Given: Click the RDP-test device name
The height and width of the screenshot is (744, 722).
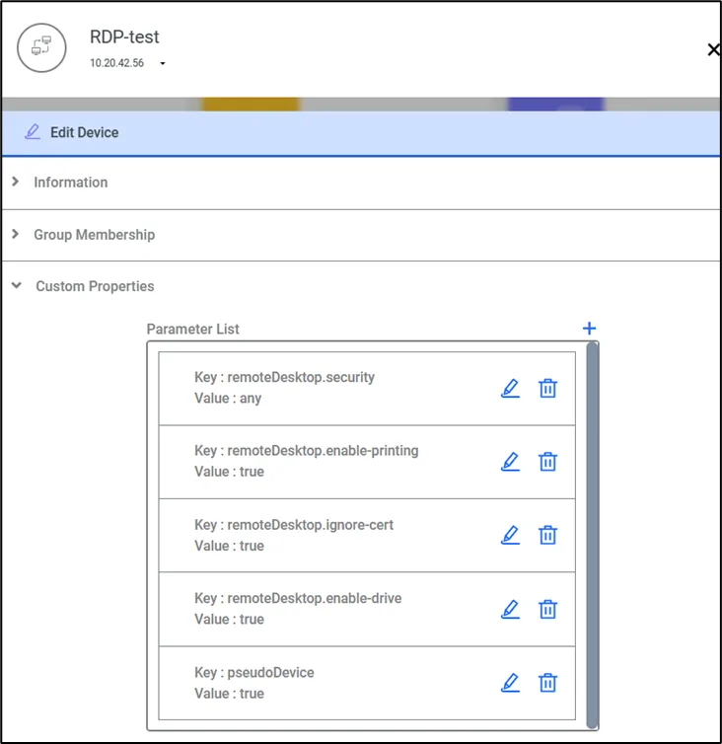Looking at the screenshot, I should click(124, 37).
